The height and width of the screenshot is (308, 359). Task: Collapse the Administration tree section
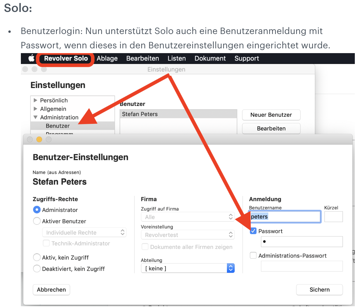35,117
